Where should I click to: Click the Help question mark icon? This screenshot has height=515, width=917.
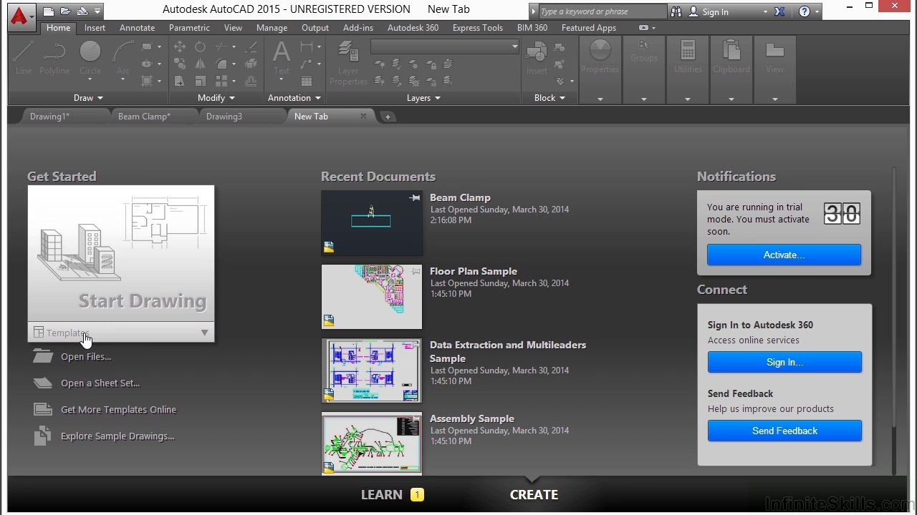click(x=805, y=11)
